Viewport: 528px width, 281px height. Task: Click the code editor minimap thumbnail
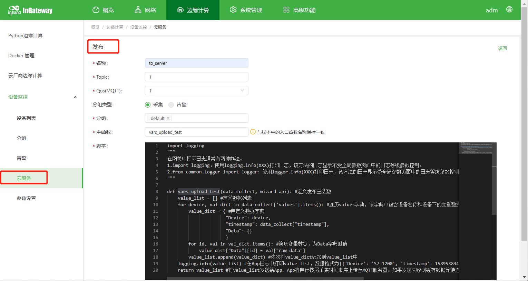[475, 148]
